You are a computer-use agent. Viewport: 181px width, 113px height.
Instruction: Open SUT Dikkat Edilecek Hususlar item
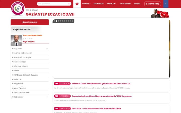(26, 75)
